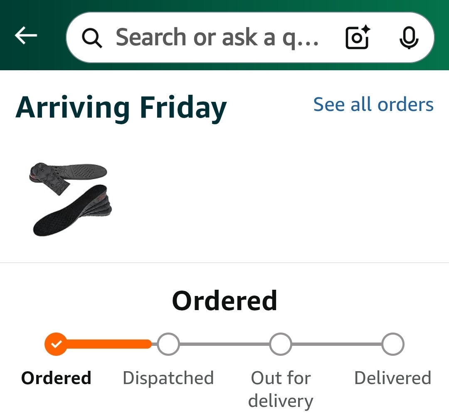Click the orange progress bar segment
The image size is (449, 414).
tap(109, 344)
